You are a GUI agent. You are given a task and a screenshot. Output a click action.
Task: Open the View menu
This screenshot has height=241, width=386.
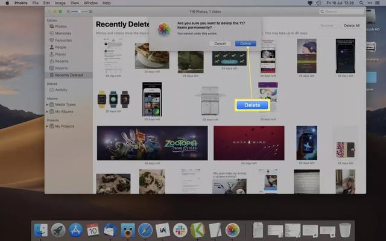(x=75, y=3)
